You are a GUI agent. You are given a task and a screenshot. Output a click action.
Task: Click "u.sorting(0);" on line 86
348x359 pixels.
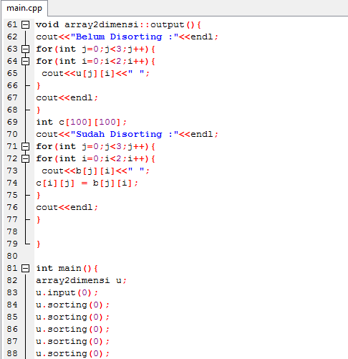pyautogui.click(x=72, y=329)
